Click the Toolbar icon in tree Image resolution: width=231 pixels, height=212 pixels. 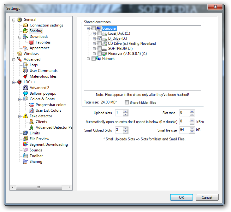(26, 156)
